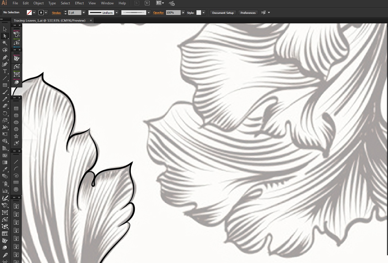Viewport: 388px width, 263px height.
Task: Choose the Symbol Sprayer tool
Action: tap(5, 183)
